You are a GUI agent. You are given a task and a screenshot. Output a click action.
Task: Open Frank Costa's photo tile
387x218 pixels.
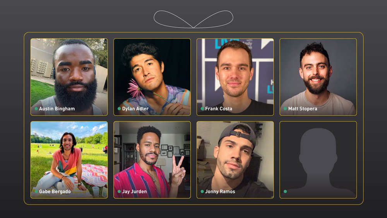coord(235,77)
